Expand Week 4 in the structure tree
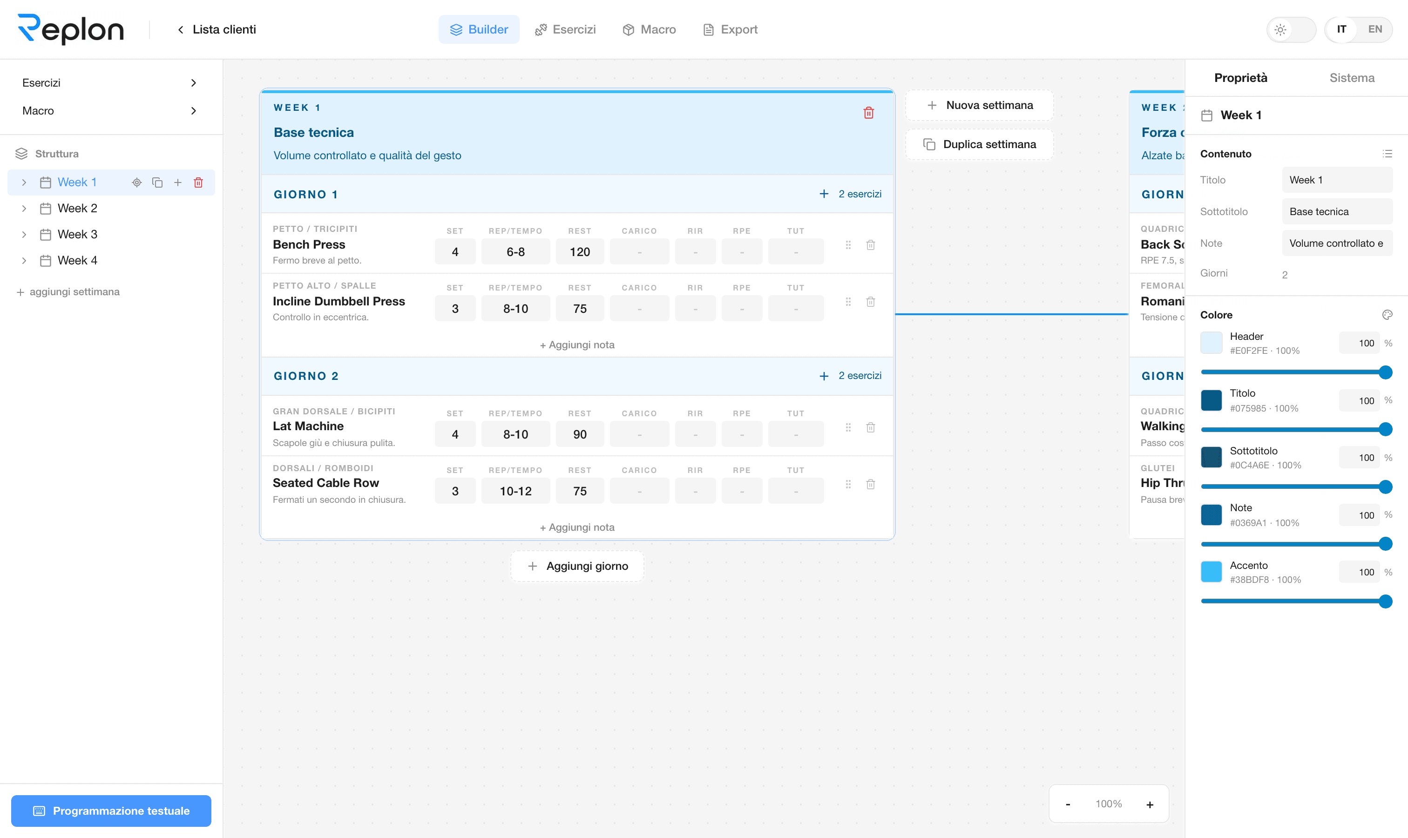The height and width of the screenshot is (838, 1408). coord(24,260)
